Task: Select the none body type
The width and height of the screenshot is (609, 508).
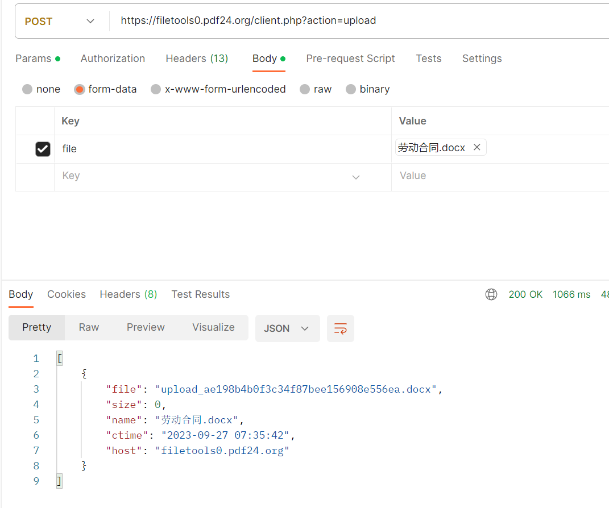Action: (27, 89)
